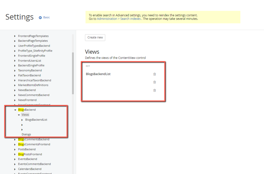The image size is (264, 174).
Task: Select NewsCommentsBackend in the tree
Action: 34,95
